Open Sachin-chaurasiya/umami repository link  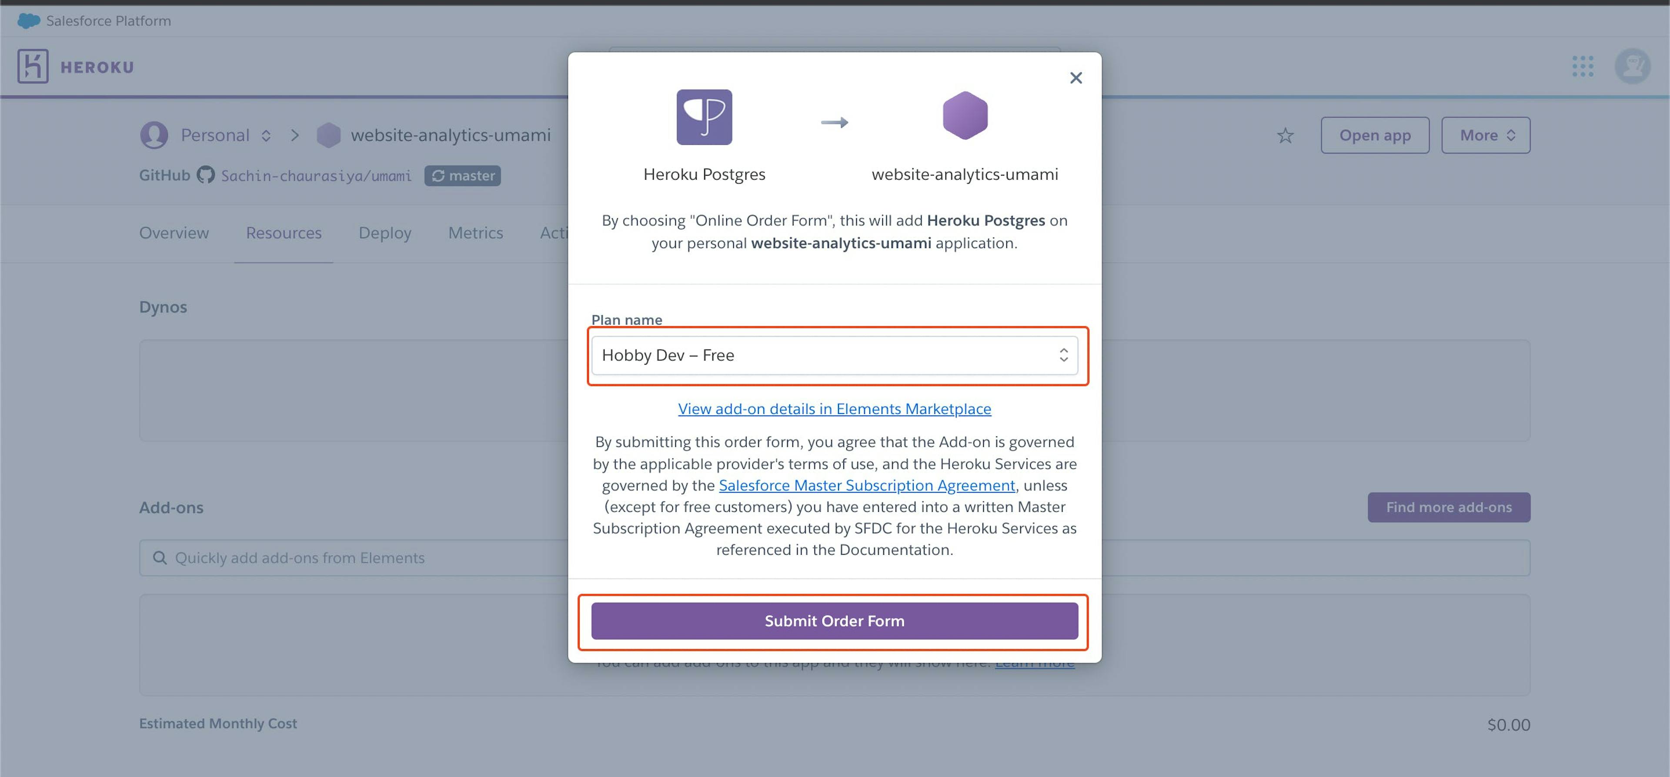pos(316,176)
